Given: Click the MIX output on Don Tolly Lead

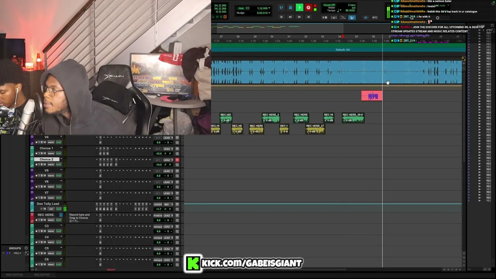Looking at the screenshot, I should (167, 204).
